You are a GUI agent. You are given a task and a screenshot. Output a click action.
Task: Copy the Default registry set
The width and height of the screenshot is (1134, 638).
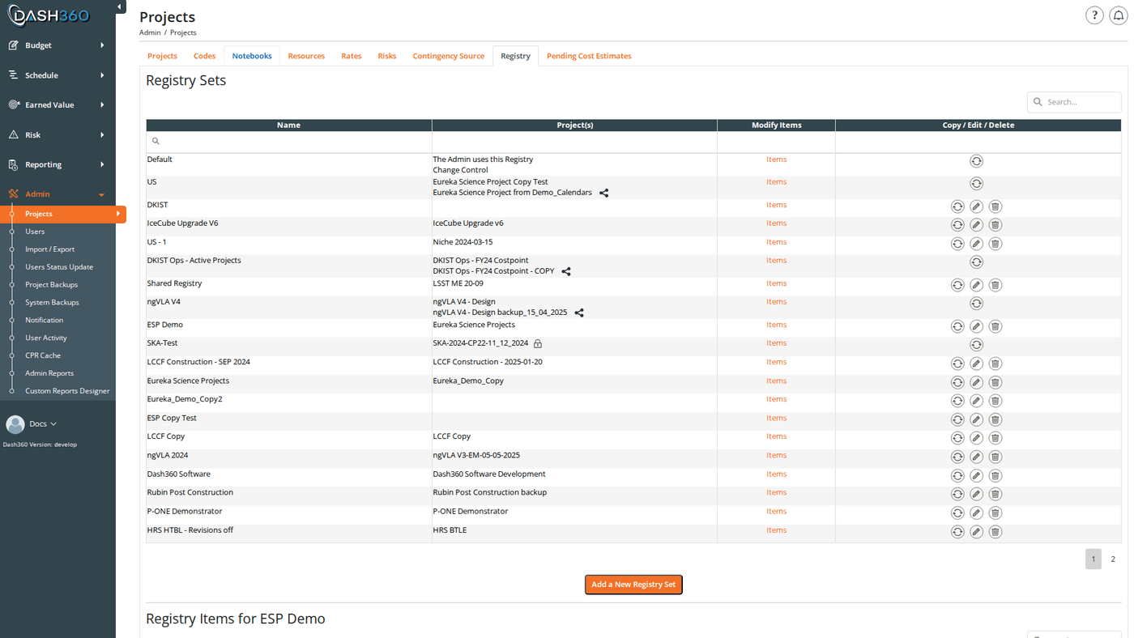(x=976, y=161)
